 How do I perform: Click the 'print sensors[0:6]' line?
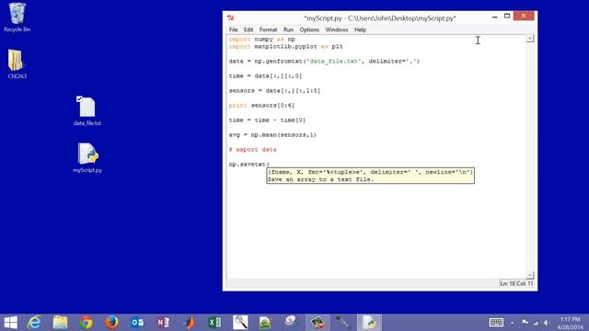click(x=261, y=106)
